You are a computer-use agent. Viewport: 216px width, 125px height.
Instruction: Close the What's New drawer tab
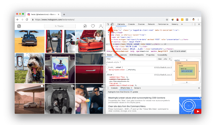click(x=131, y=88)
